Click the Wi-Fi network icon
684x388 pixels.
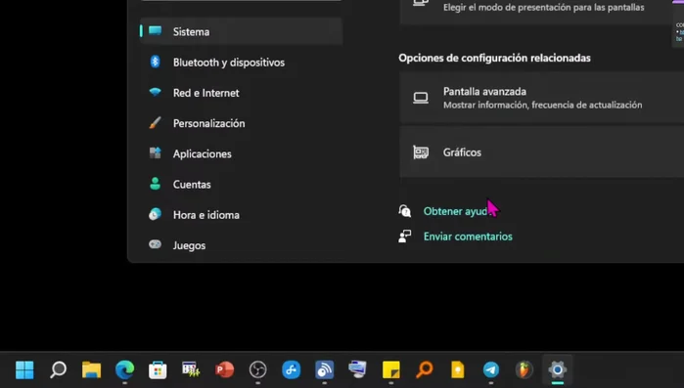click(155, 92)
